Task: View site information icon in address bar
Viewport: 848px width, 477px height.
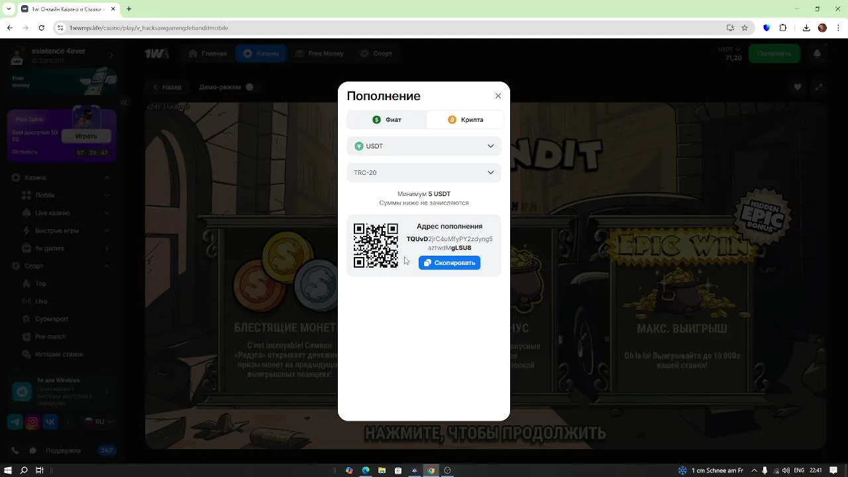Action: point(60,28)
